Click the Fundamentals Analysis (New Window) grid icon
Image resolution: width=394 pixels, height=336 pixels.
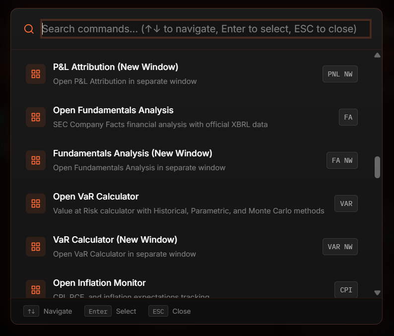[36, 160]
